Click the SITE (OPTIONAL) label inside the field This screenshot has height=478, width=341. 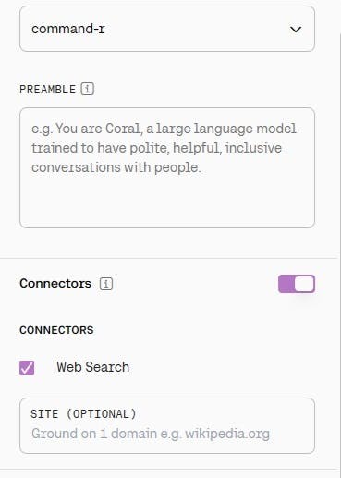[x=83, y=414]
